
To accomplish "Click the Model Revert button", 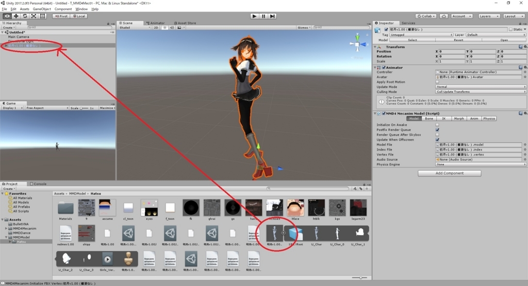I will (458, 40).
